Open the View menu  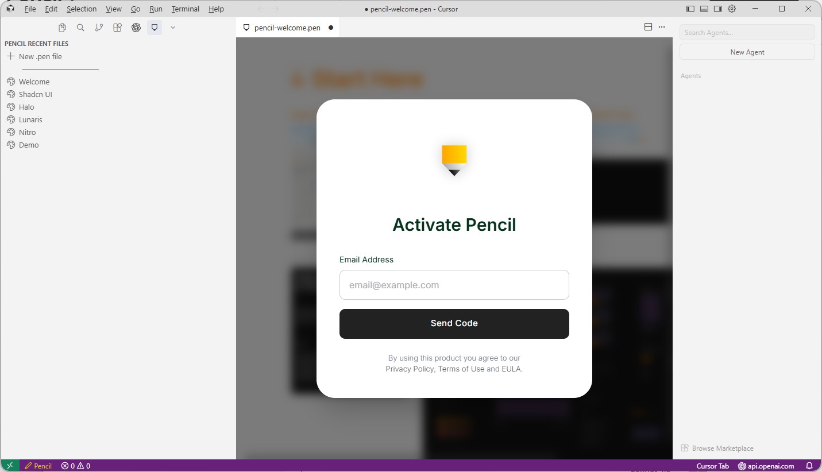(x=114, y=9)
